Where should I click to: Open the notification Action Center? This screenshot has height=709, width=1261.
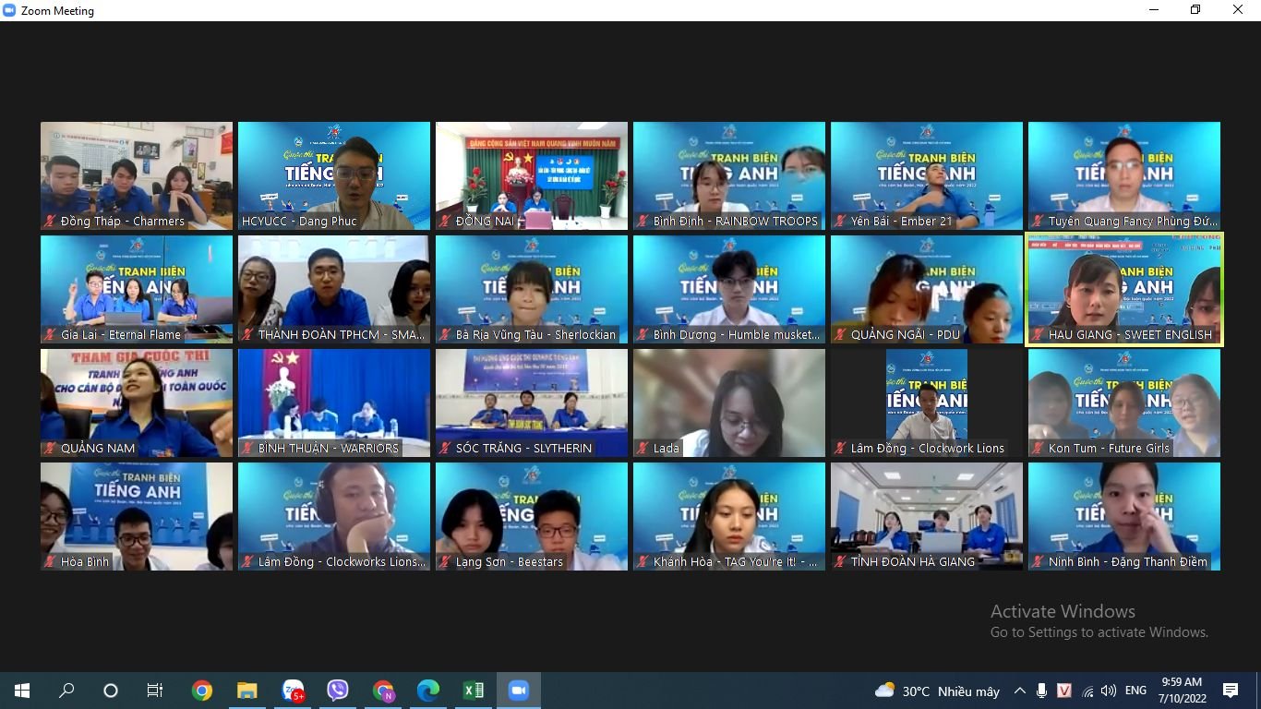click(x=1231, y=691)
